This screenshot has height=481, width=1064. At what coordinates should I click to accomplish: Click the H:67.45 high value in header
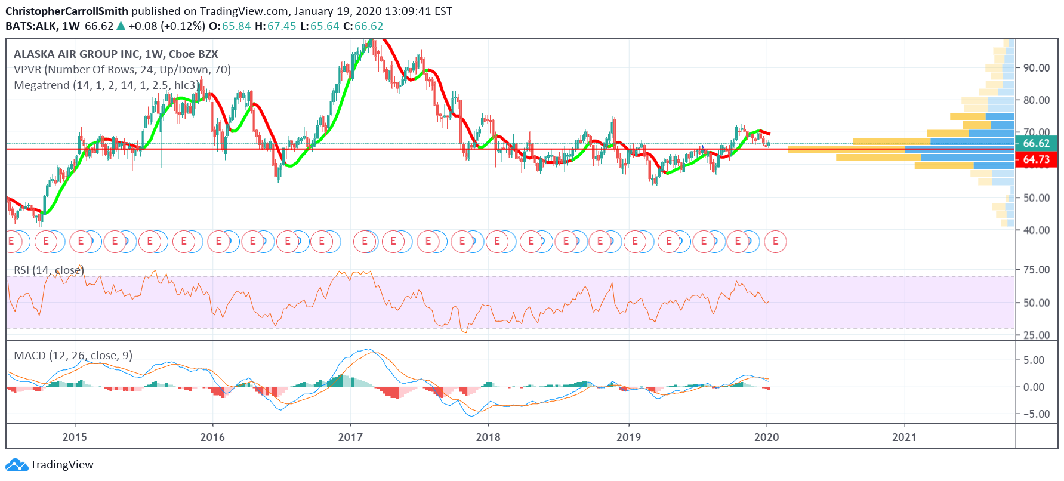click(x=275, y=26)
